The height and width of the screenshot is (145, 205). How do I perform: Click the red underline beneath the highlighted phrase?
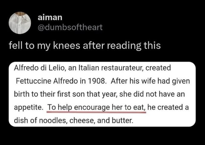click(96, 112)
